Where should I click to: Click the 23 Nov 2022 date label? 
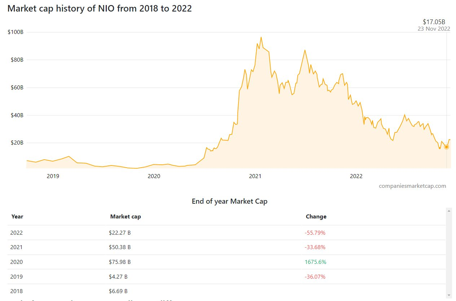[x=434, y=29]
